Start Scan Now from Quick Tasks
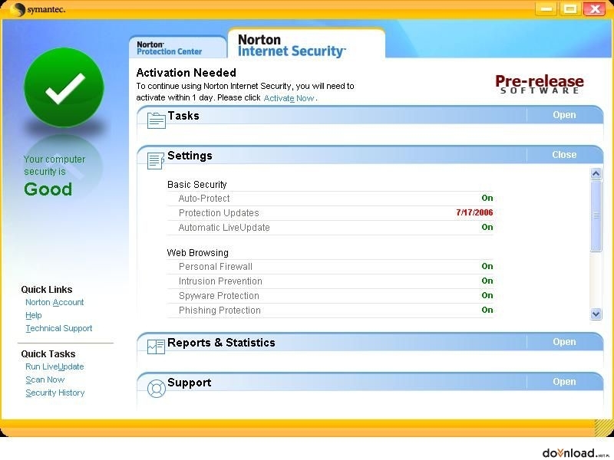 (x=45, y=379)
